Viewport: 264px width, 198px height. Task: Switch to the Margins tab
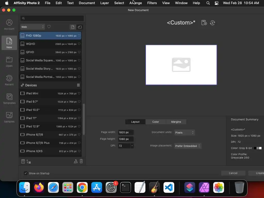tap(176, 122)
